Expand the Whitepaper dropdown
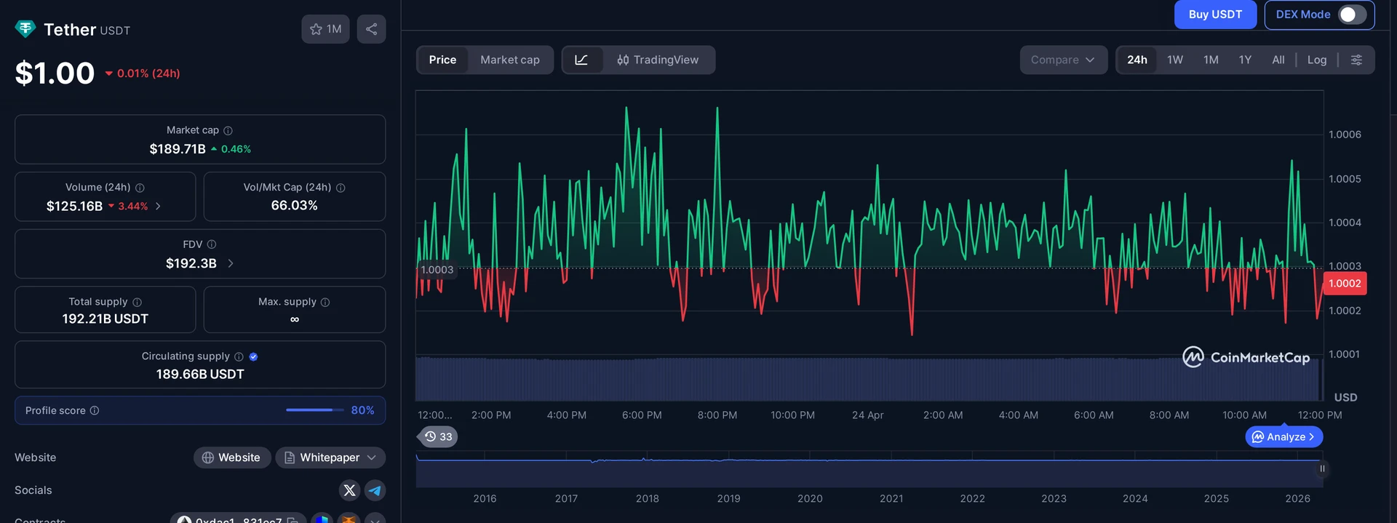This screenshot has width=1397, height=523. pos(330,458)
